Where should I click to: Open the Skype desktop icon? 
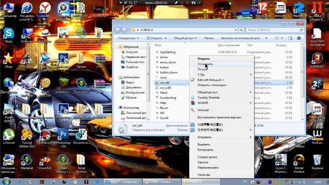tap(9, 35)
